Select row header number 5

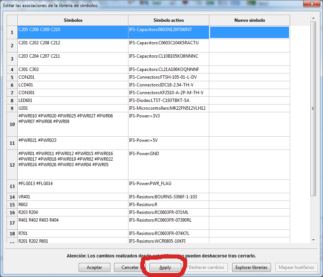(x=12, y=77)
